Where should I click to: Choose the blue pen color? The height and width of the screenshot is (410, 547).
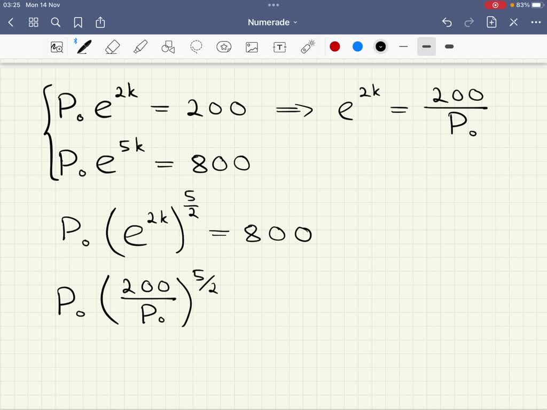(x=357, y=47)
